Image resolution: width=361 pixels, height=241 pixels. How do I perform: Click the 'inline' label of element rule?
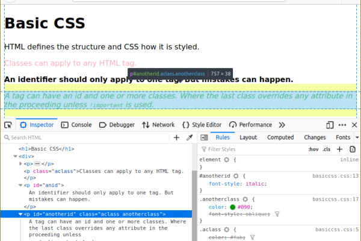[349, 160]
